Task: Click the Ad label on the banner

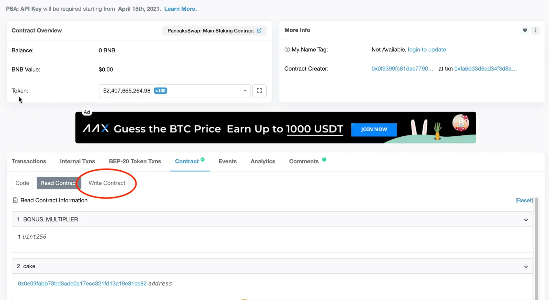Action: 87,112
